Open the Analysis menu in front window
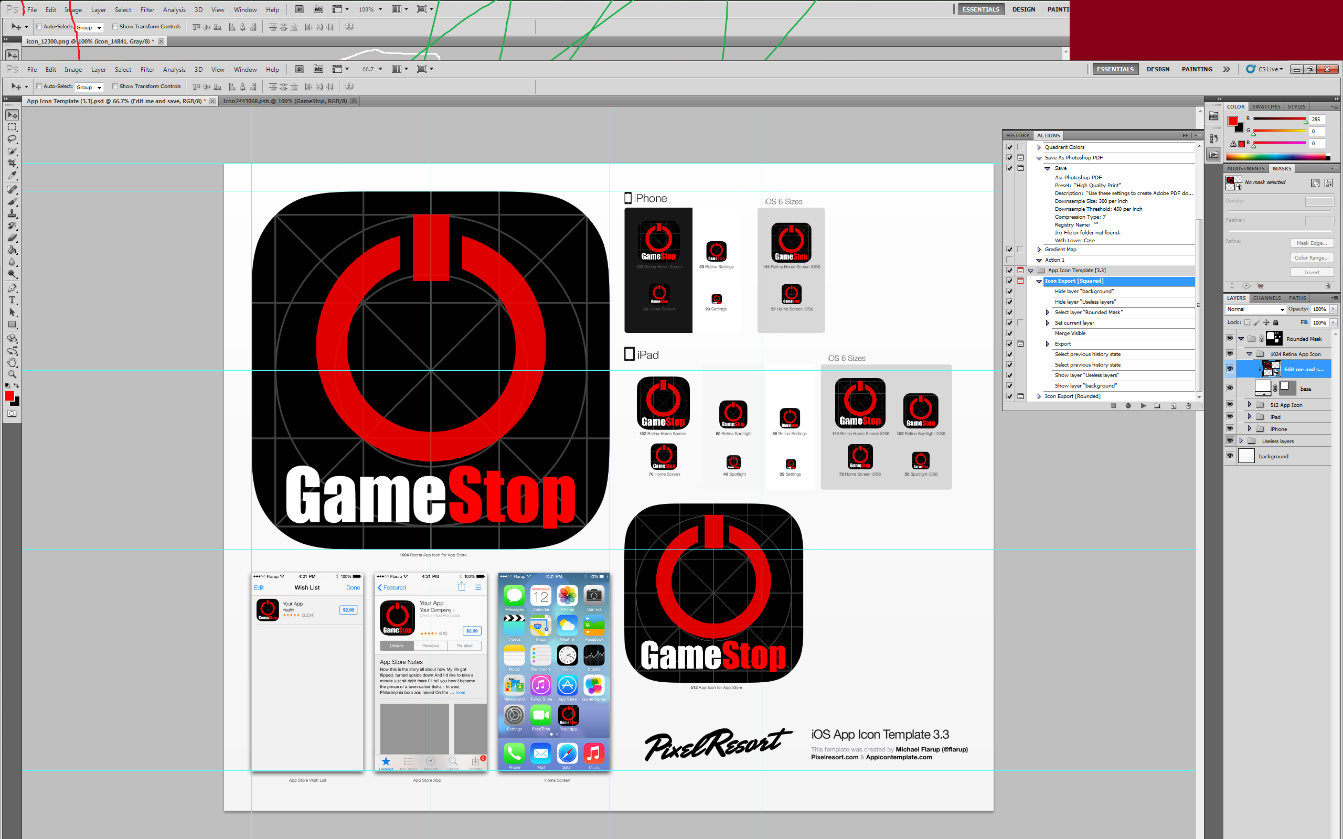Image resolution: width=1343 pixels, height=839 pixels. point(174,69)
